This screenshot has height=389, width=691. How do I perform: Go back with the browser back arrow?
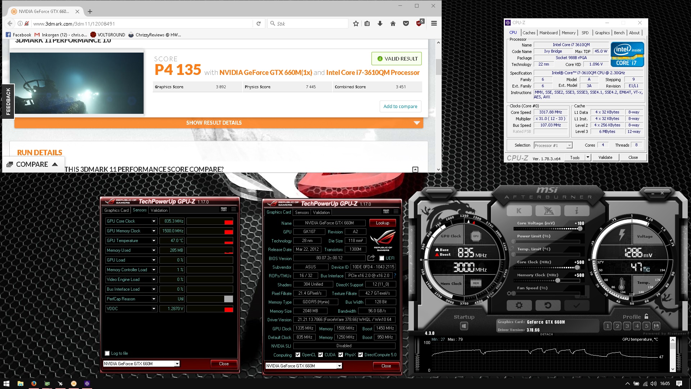tap(10, 24)
